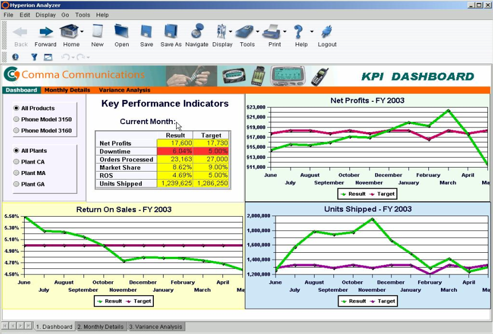
Task: Save with the single floppy disk icon
Action: point(146,31)
